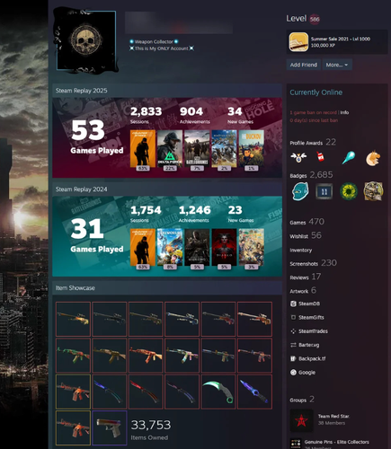This screenshot has height=449, width=391.
Task: Select Counter-Strike cover in Replay 2025
Action: [x=143, y=149]
